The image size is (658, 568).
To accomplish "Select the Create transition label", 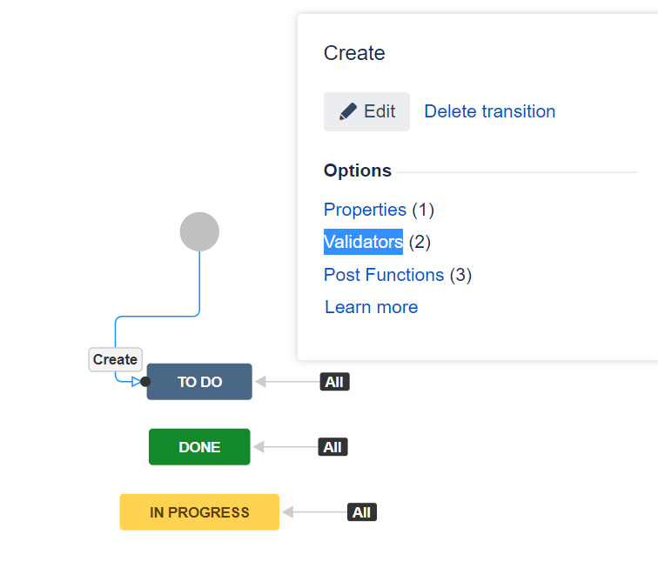I will click(115, 359).
